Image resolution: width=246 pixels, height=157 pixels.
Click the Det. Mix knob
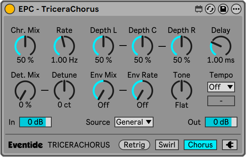[25, 91]
